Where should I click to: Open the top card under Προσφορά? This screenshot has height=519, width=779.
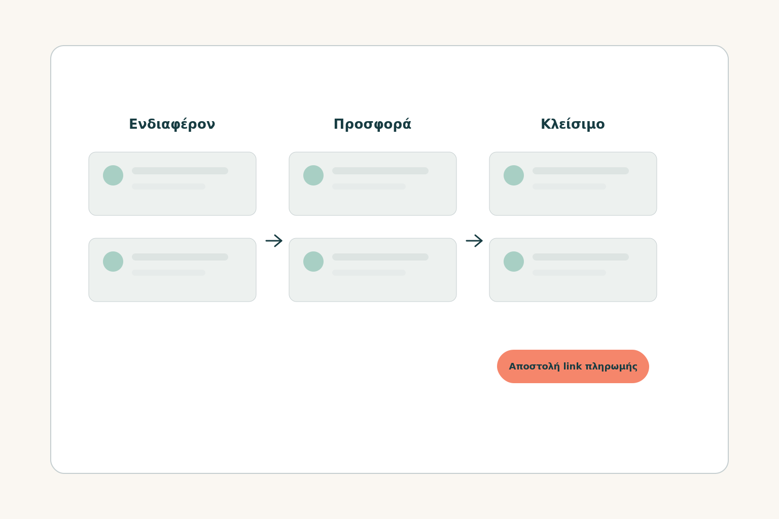[x=373, y=183]
